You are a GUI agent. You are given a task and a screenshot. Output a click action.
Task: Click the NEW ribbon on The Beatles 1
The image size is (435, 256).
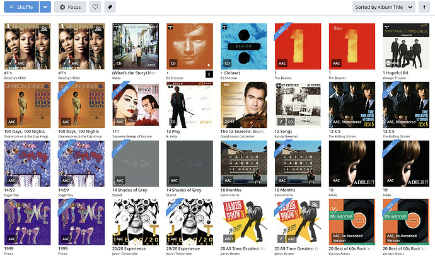[282, 30]
